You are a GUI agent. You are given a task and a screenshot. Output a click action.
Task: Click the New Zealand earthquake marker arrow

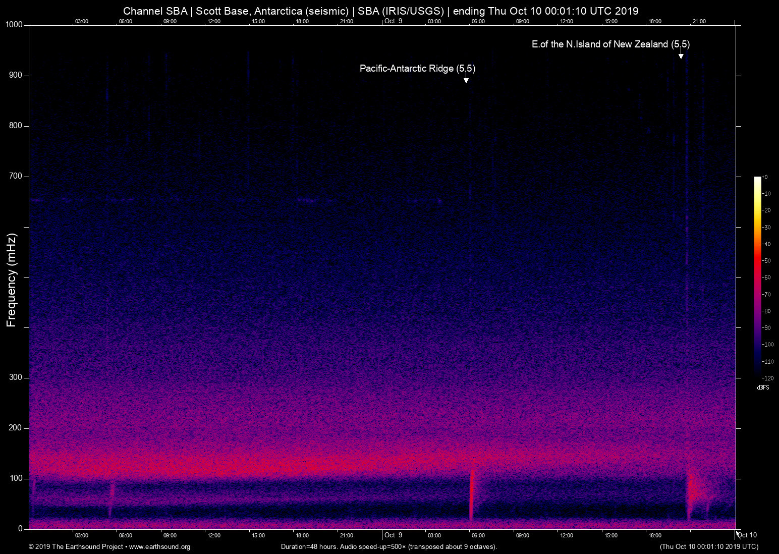coord(681,56)
